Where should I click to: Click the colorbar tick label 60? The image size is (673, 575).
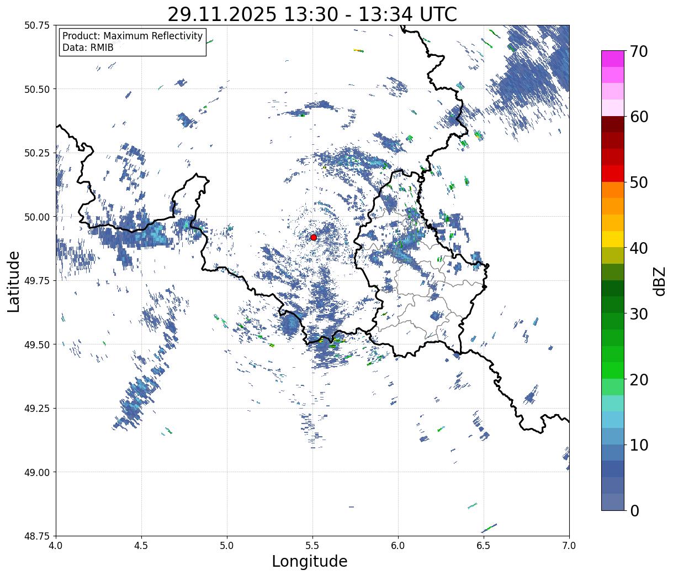(639, 117)
